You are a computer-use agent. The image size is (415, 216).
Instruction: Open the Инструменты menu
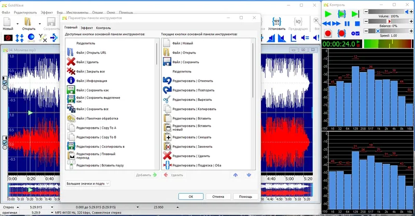point(76,11)
